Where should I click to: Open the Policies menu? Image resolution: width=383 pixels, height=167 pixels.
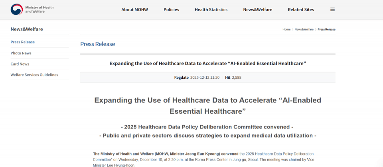(171, 10)
